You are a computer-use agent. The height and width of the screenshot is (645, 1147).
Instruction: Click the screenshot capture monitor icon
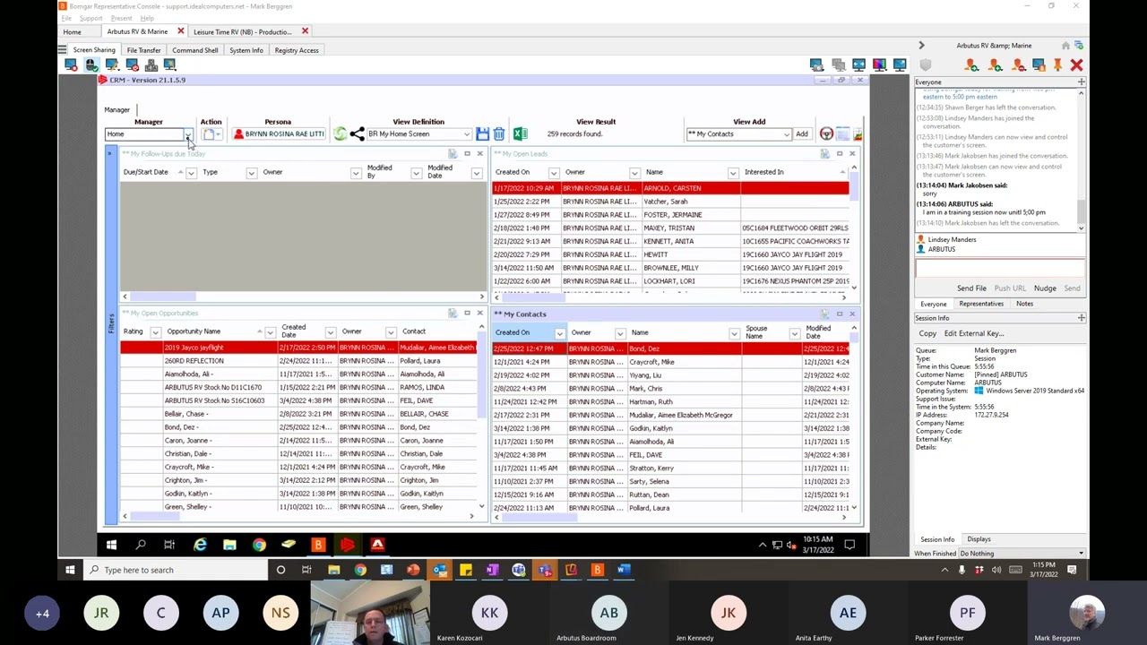click(817, 65)
